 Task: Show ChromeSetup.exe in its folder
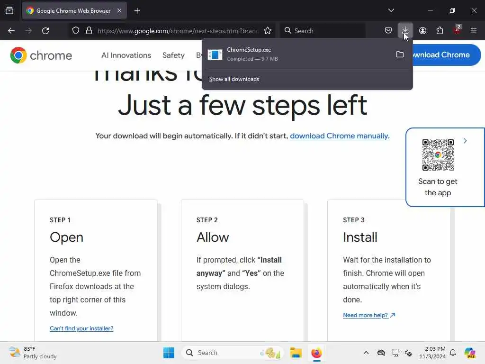tap(400, 55)
